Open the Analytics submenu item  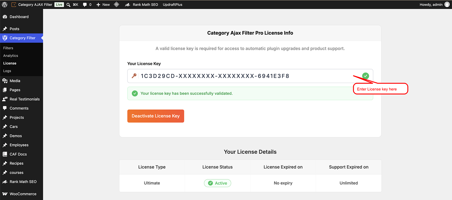[x=10, y=56]
